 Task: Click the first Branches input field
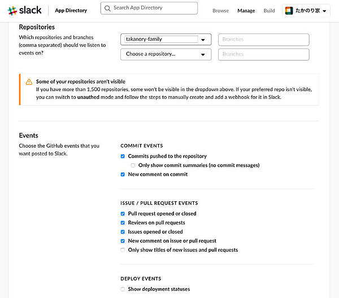(x=263, y=40)
